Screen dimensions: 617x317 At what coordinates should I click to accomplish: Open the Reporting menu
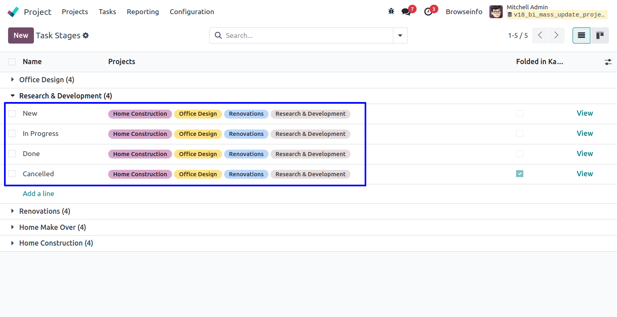(143, 12)
